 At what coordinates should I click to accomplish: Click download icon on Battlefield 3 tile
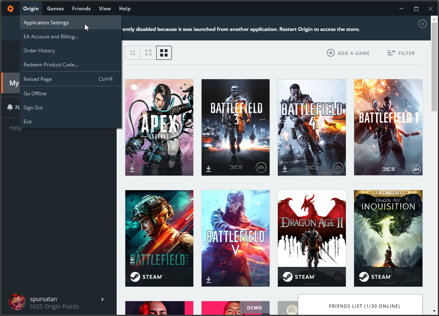[x=209, y=169]
